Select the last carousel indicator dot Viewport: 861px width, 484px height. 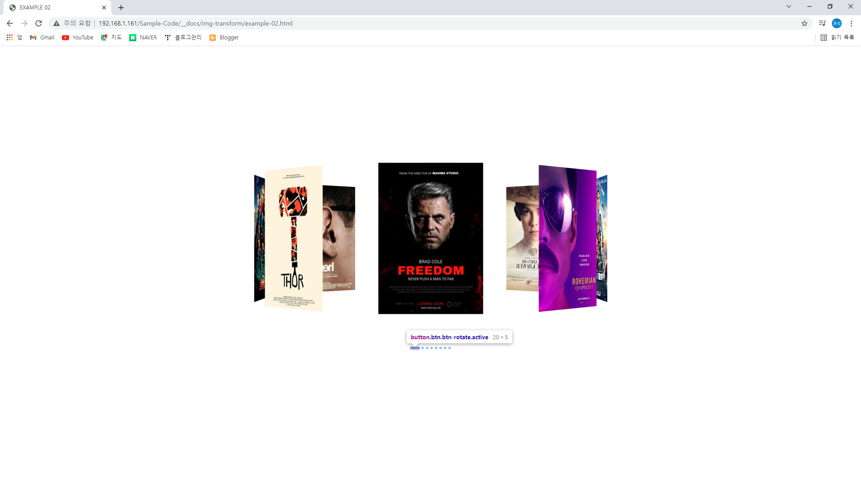(x=449, y=348)
